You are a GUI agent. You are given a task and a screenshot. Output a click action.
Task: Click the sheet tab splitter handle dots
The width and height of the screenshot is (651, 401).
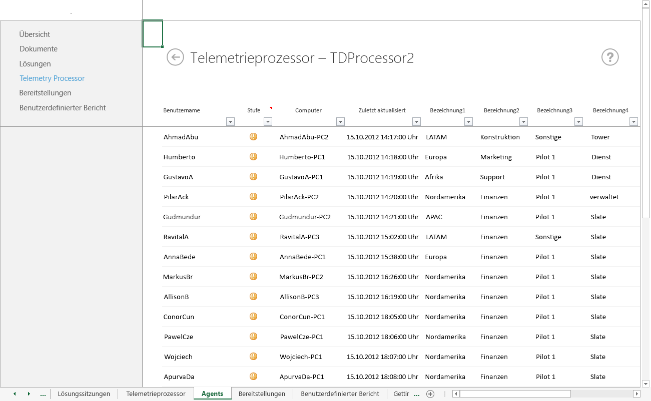(x=445, y=394)
